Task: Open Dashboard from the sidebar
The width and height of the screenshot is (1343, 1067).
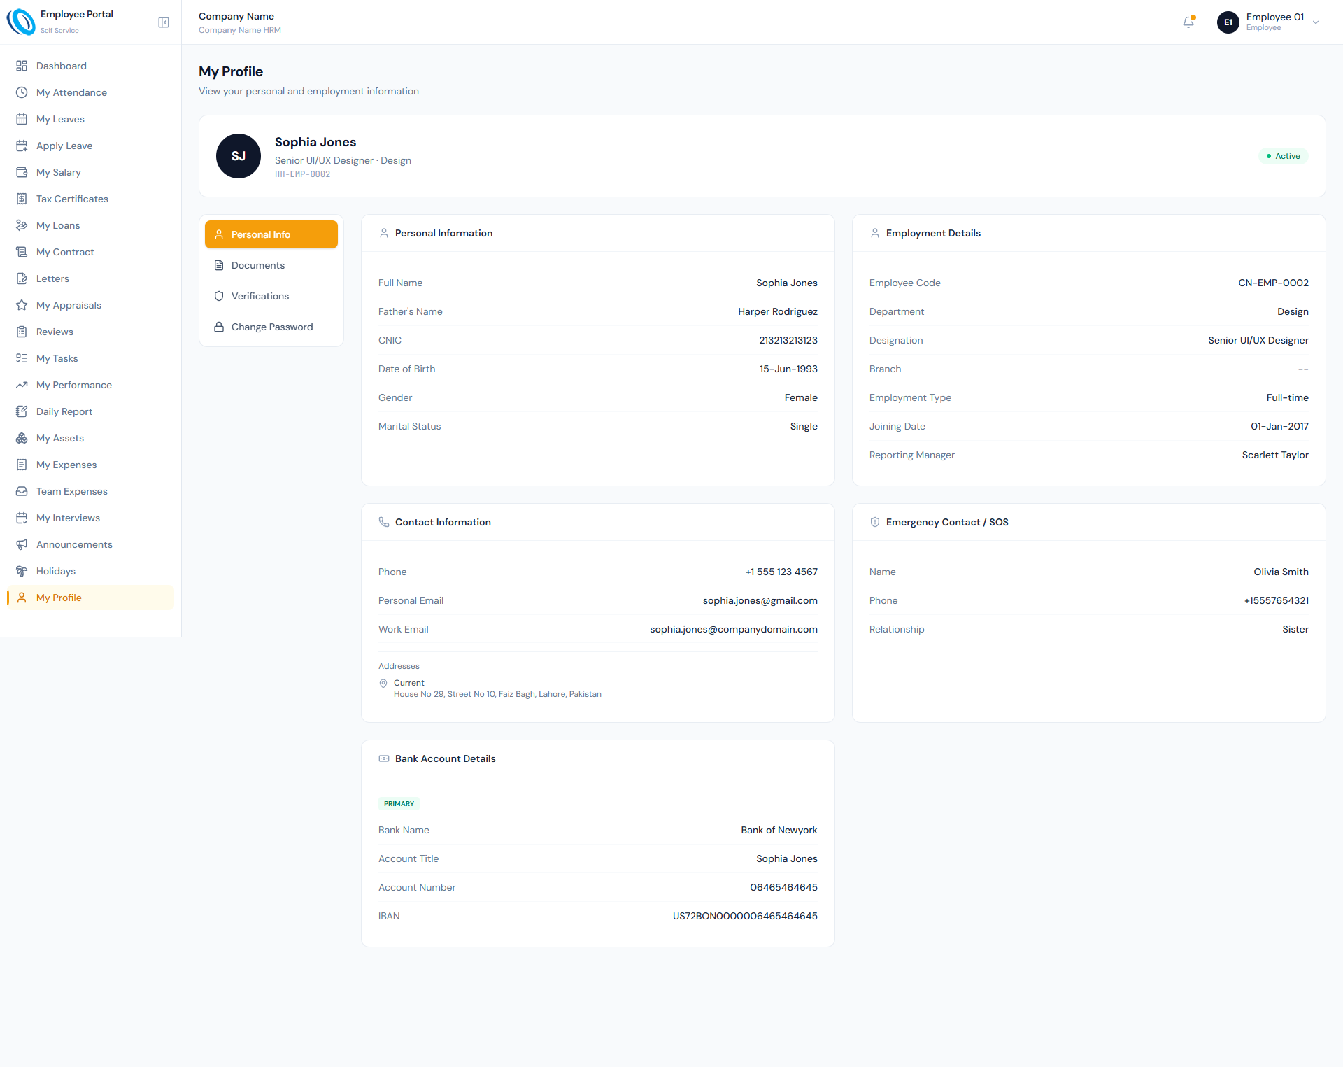Action: coord(90,66)
